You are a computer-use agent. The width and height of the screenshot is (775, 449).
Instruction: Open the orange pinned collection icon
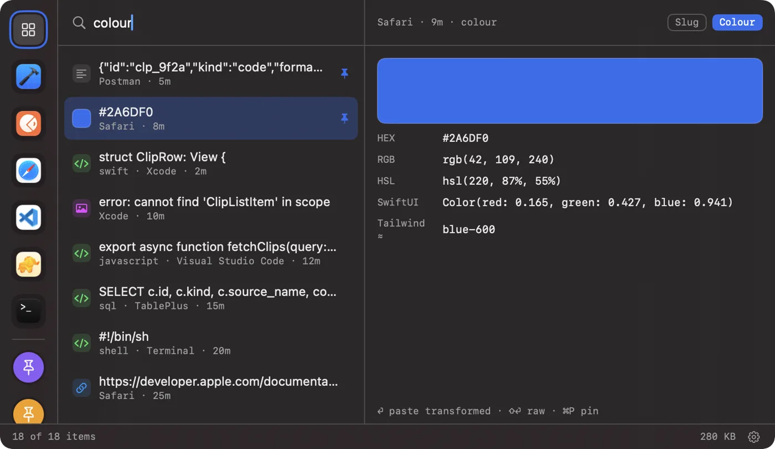click(x=29, y=411)
